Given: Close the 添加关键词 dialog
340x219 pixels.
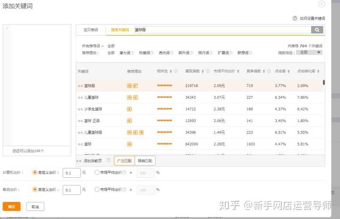Looking at the screenshot, I should pos(322,4).
